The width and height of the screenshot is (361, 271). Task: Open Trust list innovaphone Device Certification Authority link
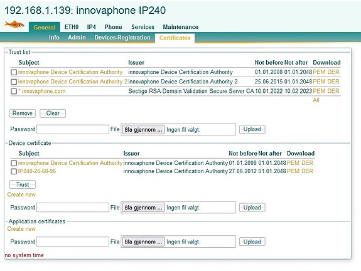pyautogui.click(x=70, y=72)
